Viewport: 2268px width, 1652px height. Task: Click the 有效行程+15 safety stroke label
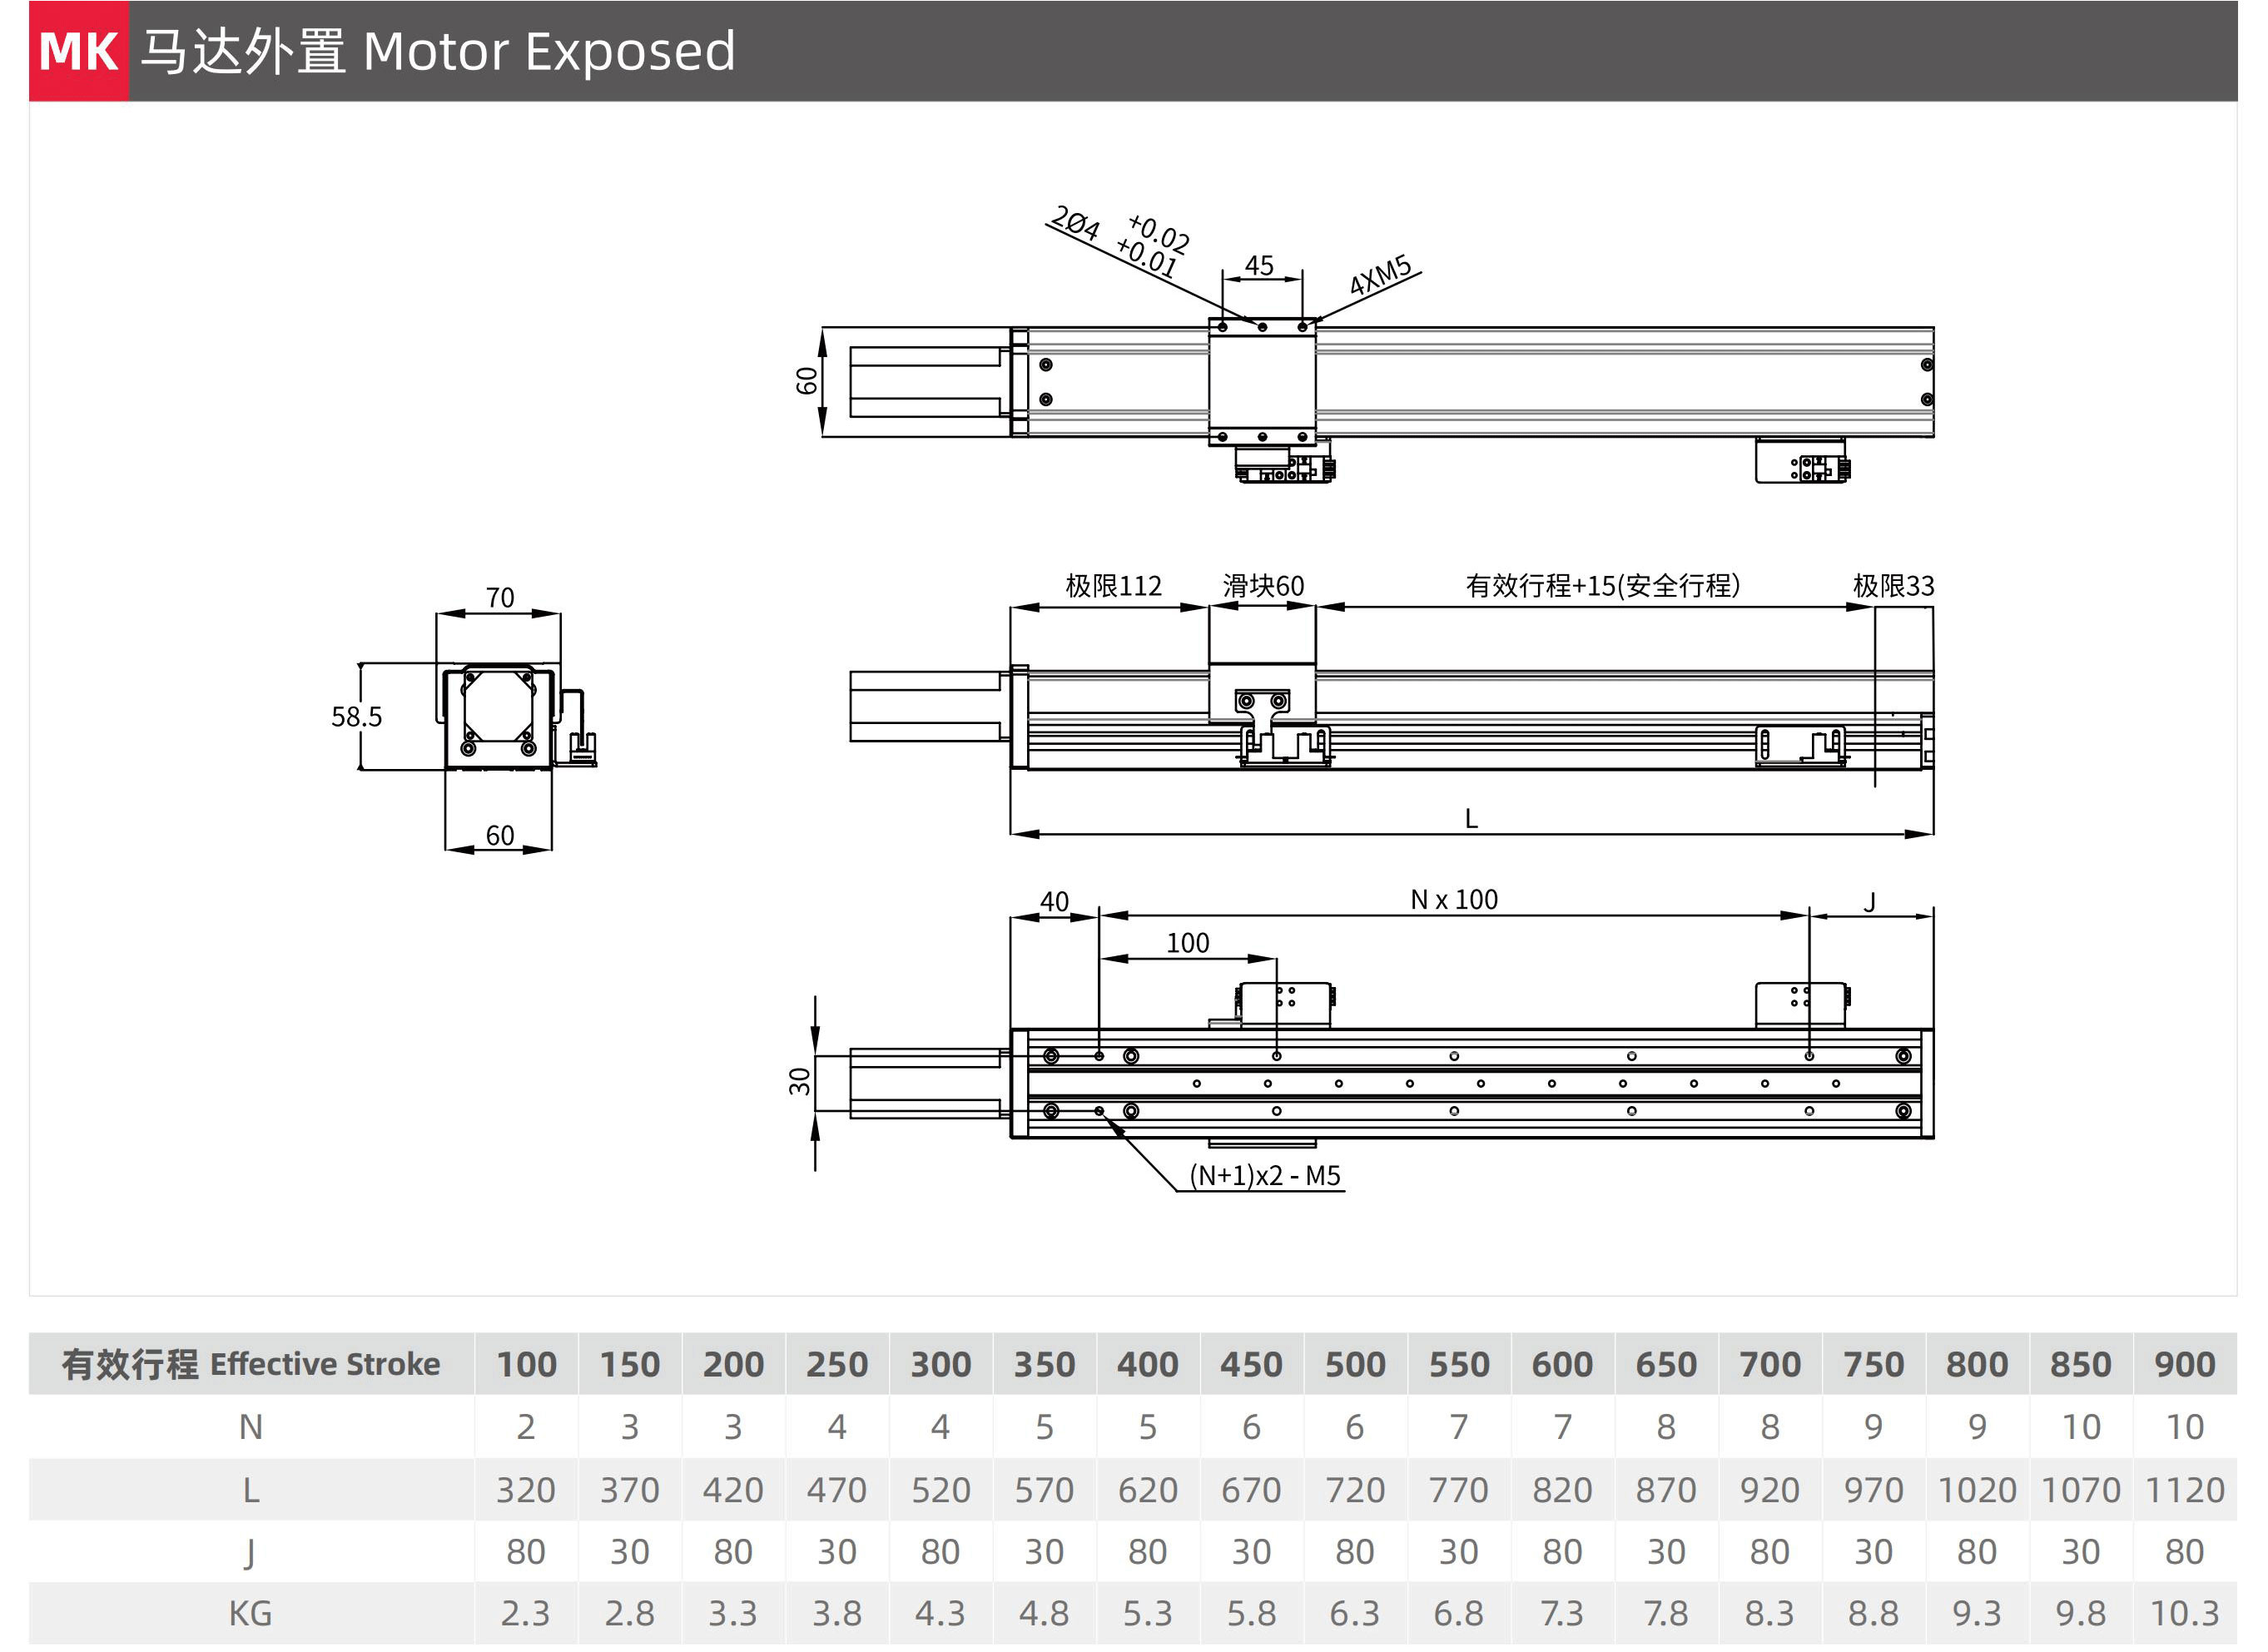[1602, 585]
